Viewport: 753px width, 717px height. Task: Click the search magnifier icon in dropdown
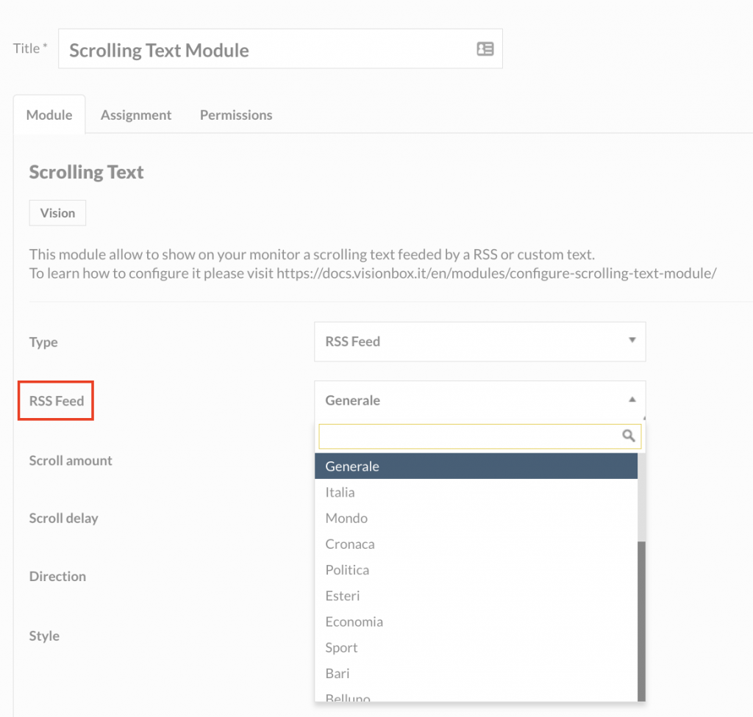[628, 436]
